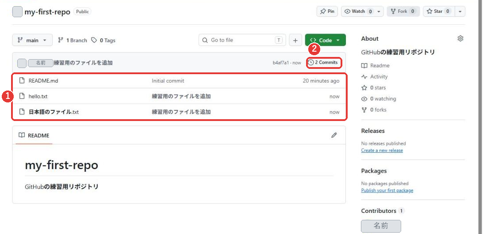Click the my-first-repo repository title

pyautogui.click(x=47, y=12)
